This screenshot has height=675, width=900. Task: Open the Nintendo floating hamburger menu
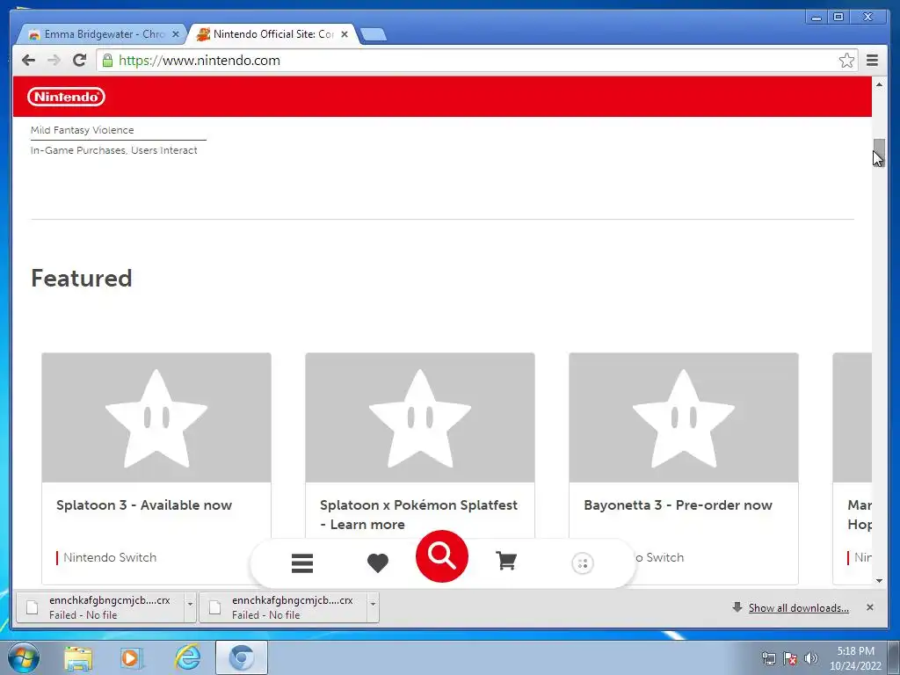[x=302, y=563]
